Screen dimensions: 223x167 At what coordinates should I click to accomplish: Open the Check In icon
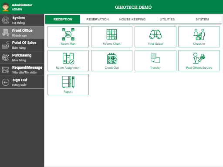[199, 34]
